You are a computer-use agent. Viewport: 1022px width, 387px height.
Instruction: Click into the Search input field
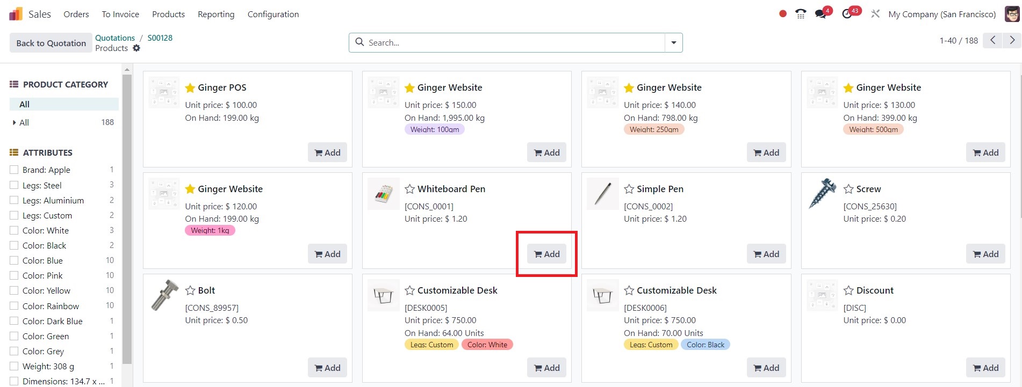513,42
